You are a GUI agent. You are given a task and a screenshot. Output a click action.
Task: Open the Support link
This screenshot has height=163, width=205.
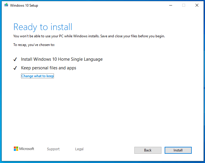tap(53, 149)
